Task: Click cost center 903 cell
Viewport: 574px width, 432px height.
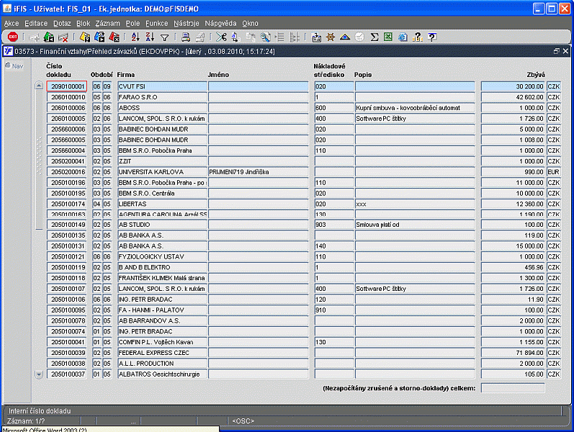Action: click(334, 225)
